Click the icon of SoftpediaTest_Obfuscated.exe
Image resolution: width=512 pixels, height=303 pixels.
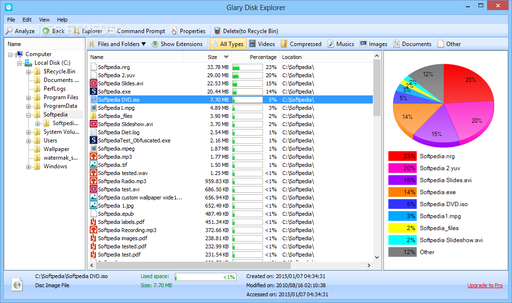[x=94, y=140]
